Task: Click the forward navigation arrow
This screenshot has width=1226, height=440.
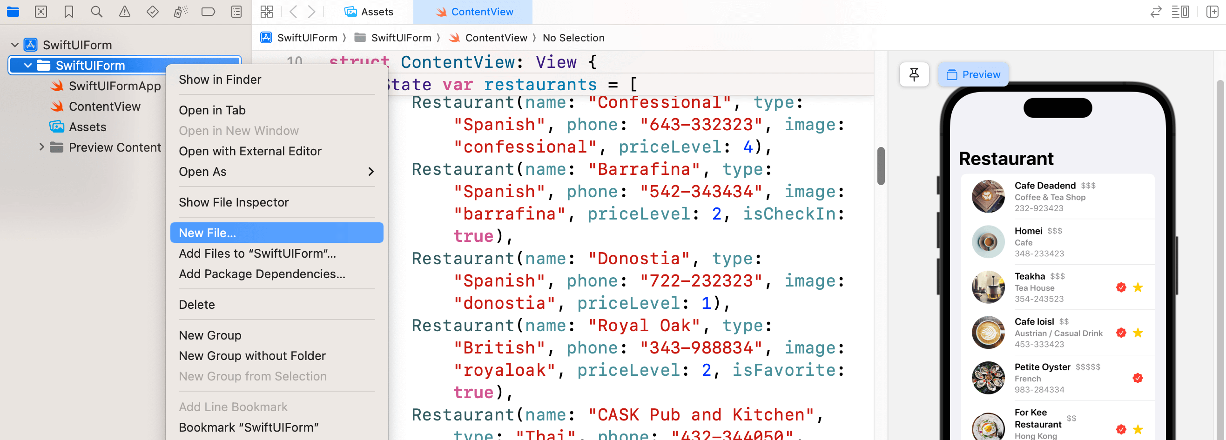Action: [x=312, y=12]
